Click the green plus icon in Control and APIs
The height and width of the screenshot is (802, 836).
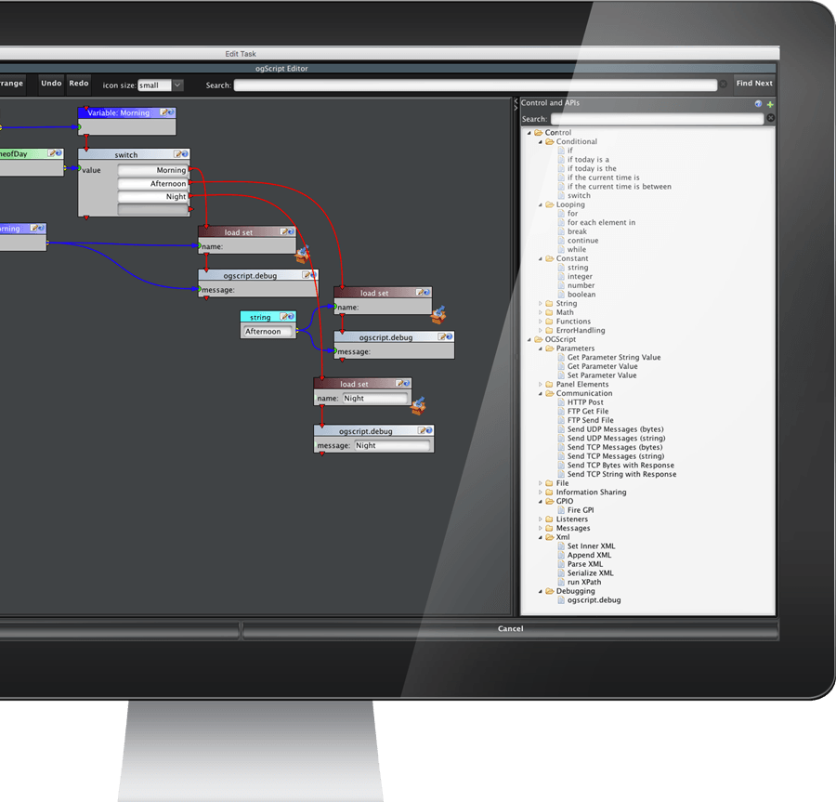(x=770, y=104)
